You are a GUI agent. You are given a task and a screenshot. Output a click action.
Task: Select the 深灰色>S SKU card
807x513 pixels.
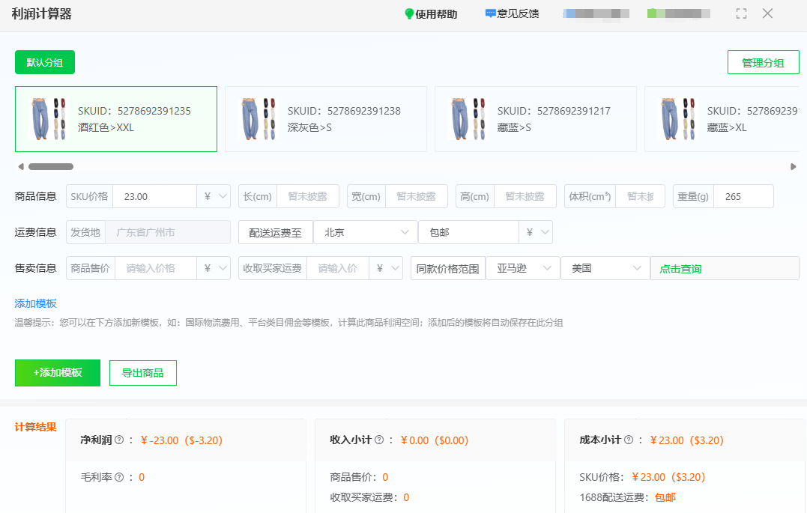click(x=325, y=118)
